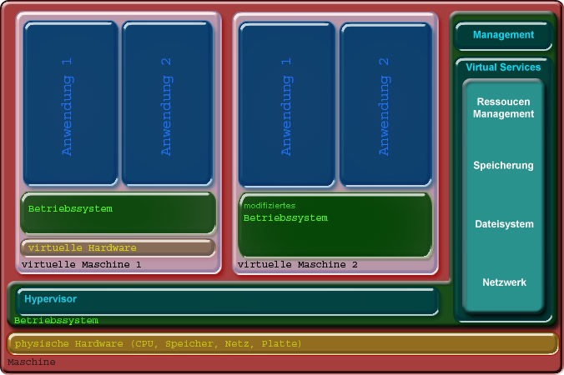The width and height of the screenshot is (564, 375).
Task: Click the 'virtuelle Maschine 2' label
Action: pyautogui.click(x=297, y=265)
